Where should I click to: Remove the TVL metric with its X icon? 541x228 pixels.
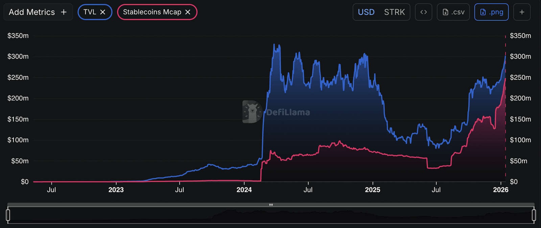103,12
